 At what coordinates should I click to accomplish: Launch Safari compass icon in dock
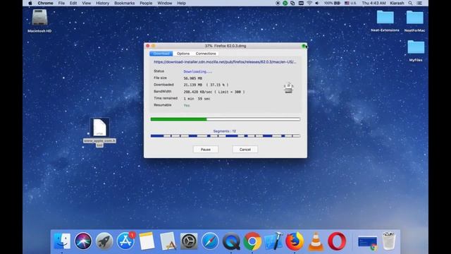[210, 241]
